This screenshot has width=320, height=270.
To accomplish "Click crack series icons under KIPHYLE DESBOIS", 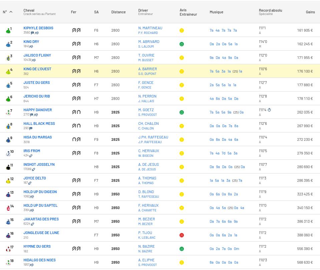I will [x=35, y=33].
